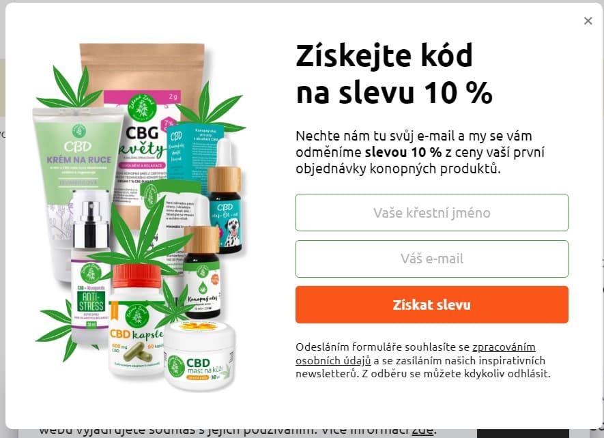Close the discount popup with the X
Image resolution: width=604 pixels, height=438 pixels.
pyautogui.click(x=588, y=20)
